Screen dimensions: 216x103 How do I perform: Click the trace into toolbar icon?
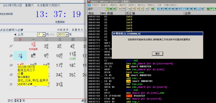[x=138, y=9]
